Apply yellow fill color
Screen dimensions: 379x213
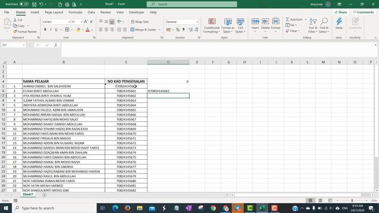coord(78,30)
